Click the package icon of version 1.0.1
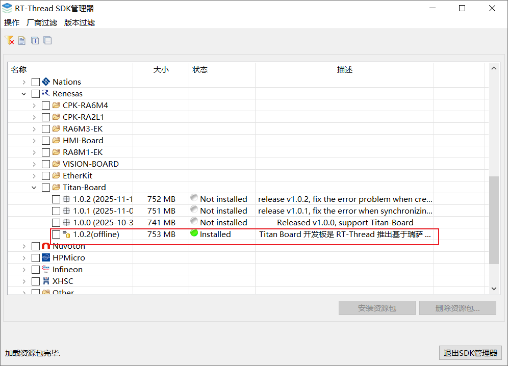Viewport: 508px width, 366px height. click(x=66, y=211)
